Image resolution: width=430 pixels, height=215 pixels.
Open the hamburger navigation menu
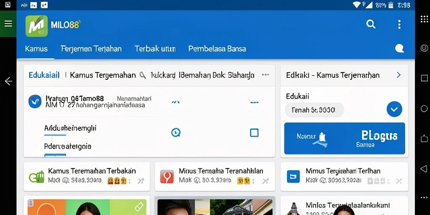[8, 24]
